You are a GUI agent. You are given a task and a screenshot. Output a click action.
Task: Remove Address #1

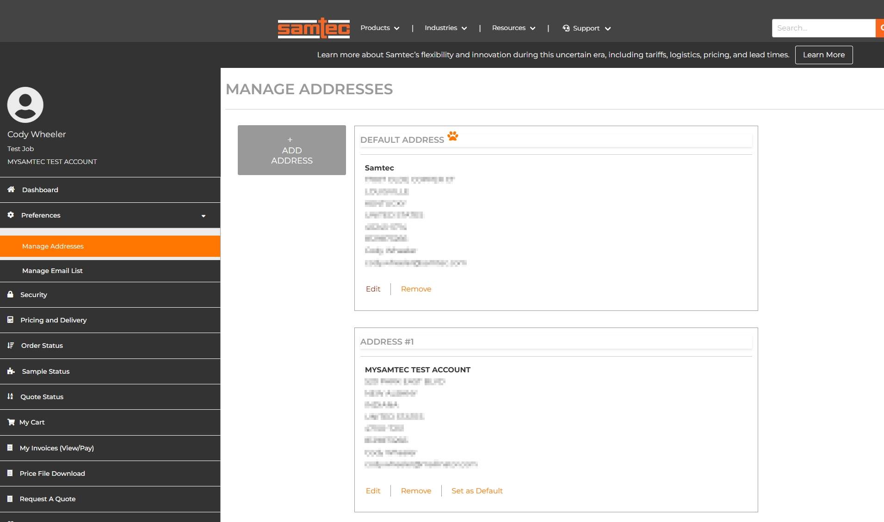tap(416, 491)
